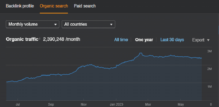
Task: Click the Organic traffic info icon
Action: pos(40,38)
